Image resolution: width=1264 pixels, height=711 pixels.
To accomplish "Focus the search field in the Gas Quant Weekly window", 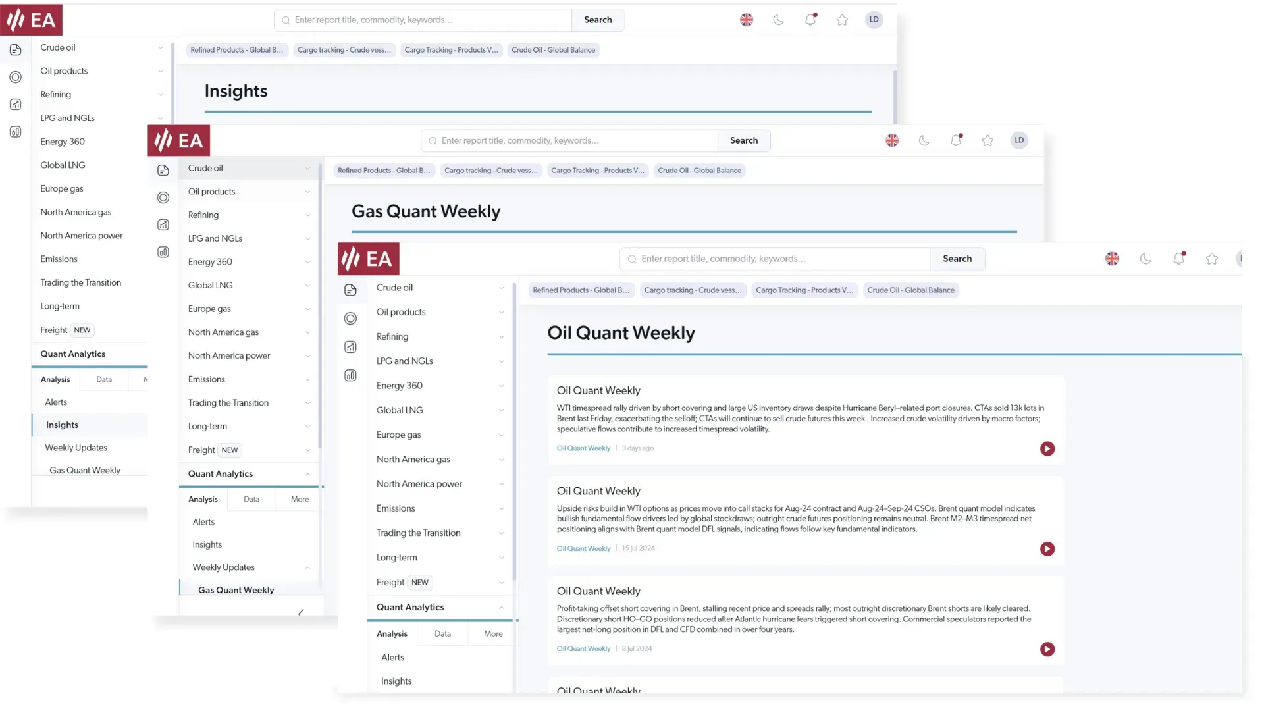I will (569, 140).
